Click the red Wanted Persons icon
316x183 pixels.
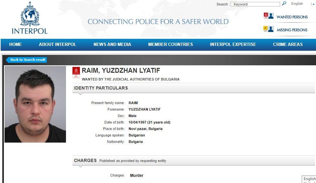[x=268, y=16]
